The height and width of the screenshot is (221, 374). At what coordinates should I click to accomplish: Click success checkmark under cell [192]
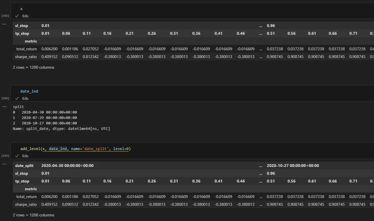(17, 16)
